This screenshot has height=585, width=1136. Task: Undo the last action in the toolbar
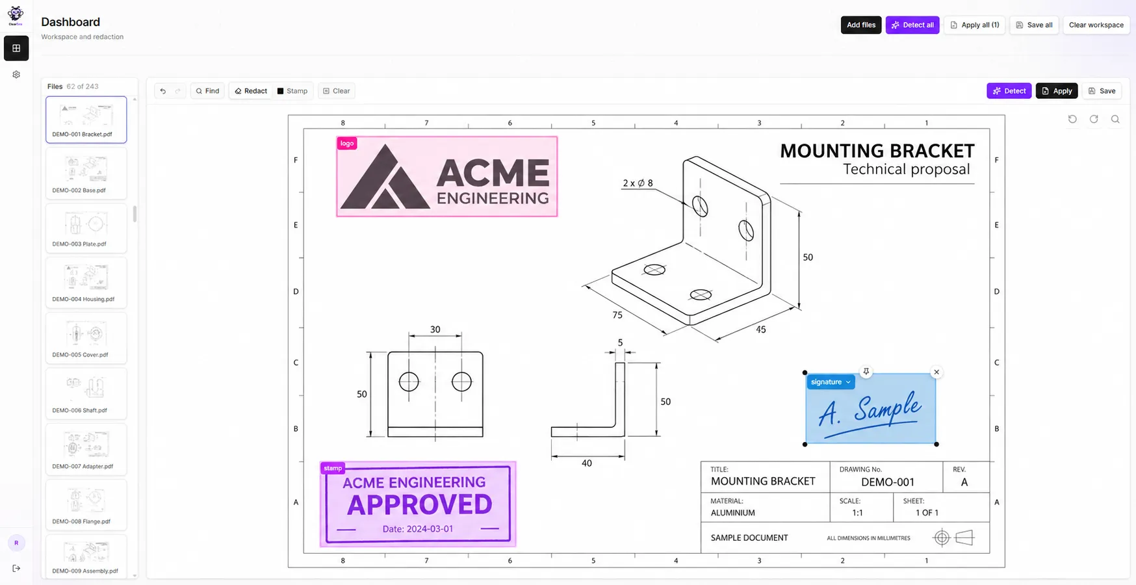tap(163, 91)
